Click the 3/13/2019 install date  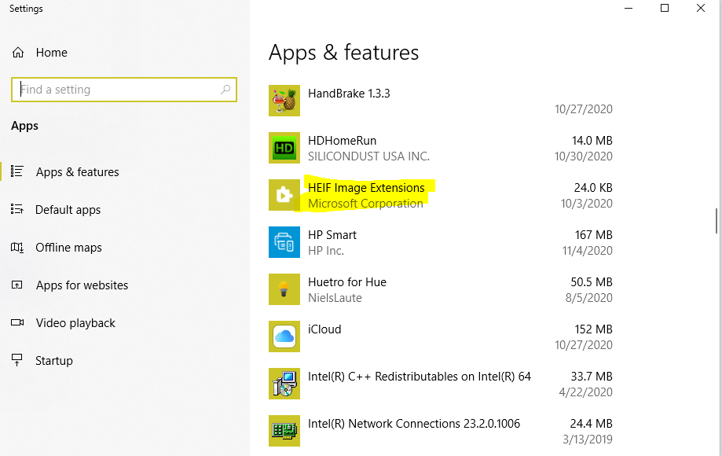588,439
